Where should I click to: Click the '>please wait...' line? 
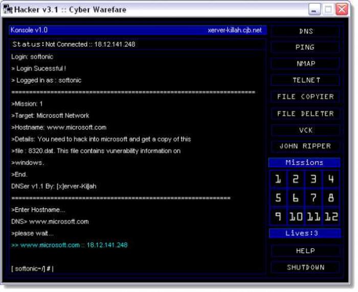click(32, 233)
